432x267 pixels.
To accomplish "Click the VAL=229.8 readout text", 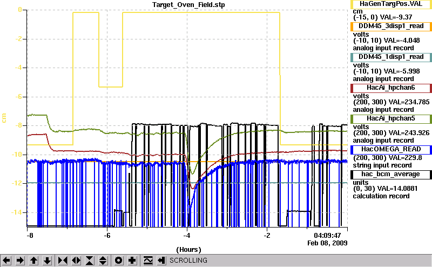I will 406,158.
